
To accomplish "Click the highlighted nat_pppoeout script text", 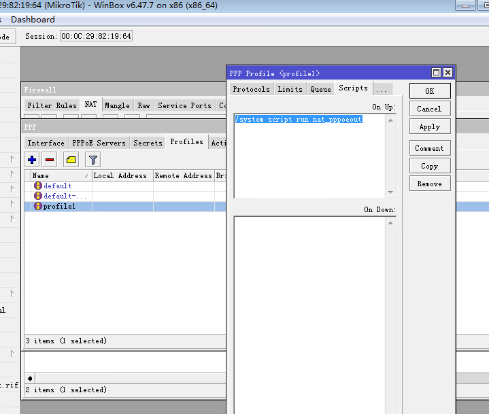I will pos(299,119).
